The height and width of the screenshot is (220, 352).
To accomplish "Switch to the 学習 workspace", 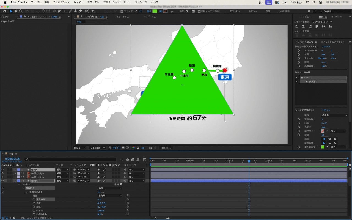I will (x=268, y=11).
